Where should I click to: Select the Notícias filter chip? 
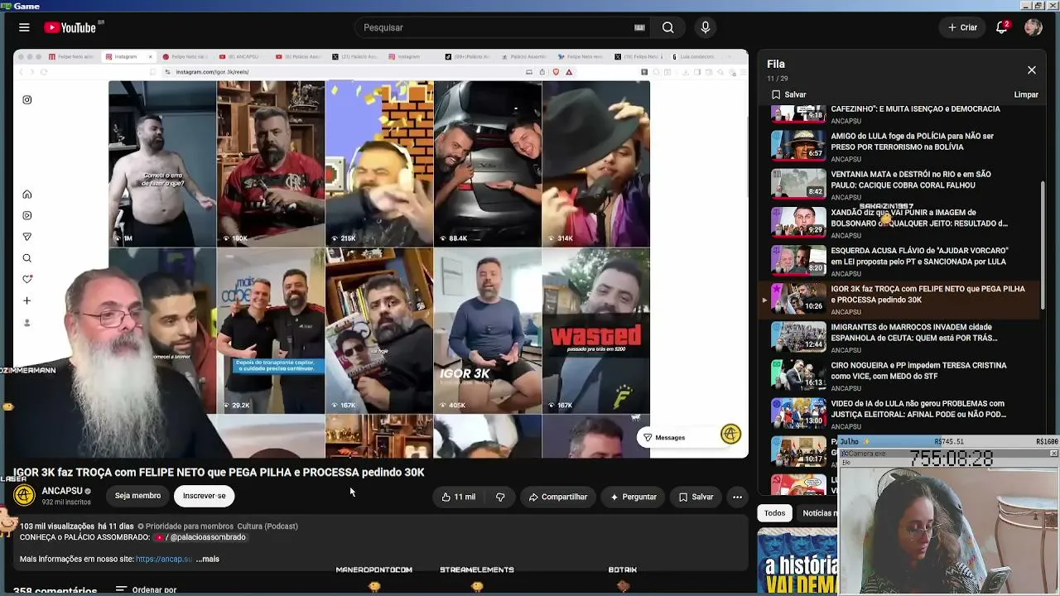tap(818, 513)
